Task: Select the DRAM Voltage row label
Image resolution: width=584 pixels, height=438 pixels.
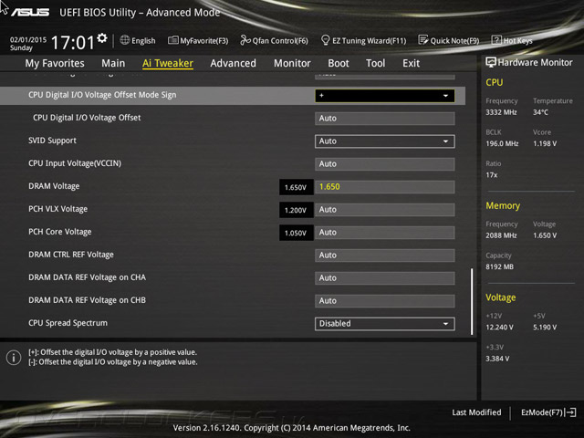Action: (54, 186)
